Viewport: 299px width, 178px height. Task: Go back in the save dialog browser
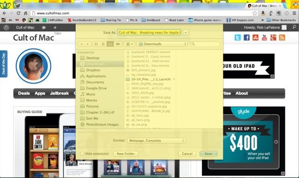click(81, 44)
